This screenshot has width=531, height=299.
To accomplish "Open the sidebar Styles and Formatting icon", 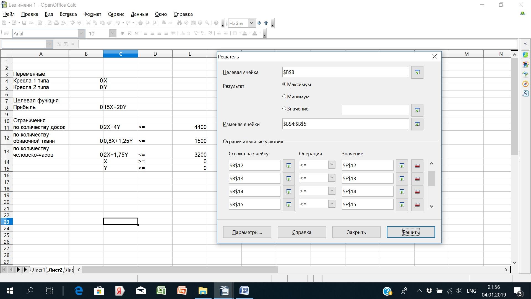I will (525, 65).
